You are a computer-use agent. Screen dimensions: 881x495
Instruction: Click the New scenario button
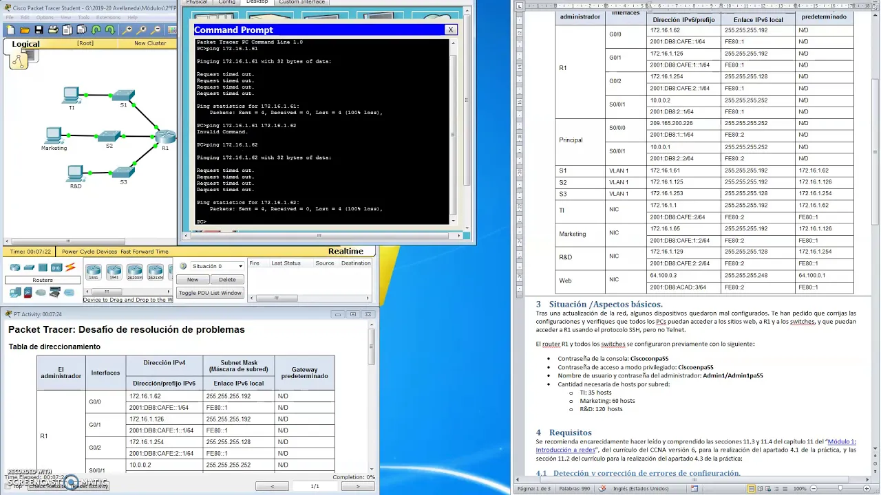[x=193, y=279]
